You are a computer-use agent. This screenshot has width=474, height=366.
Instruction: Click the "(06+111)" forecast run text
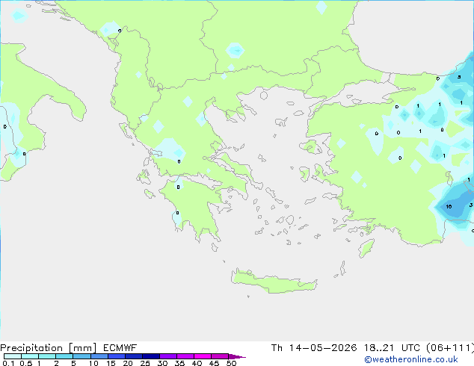click(x=450, y=348)
